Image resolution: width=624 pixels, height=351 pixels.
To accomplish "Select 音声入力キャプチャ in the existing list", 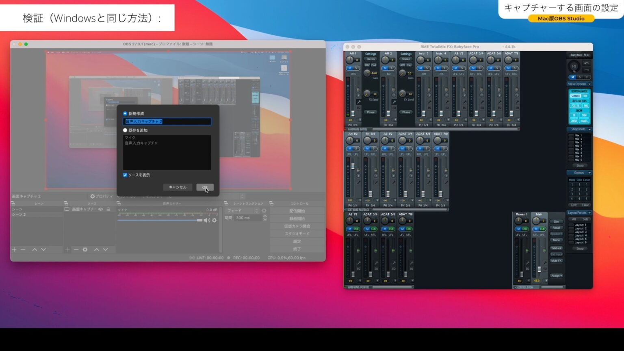I will coord(167,143).
